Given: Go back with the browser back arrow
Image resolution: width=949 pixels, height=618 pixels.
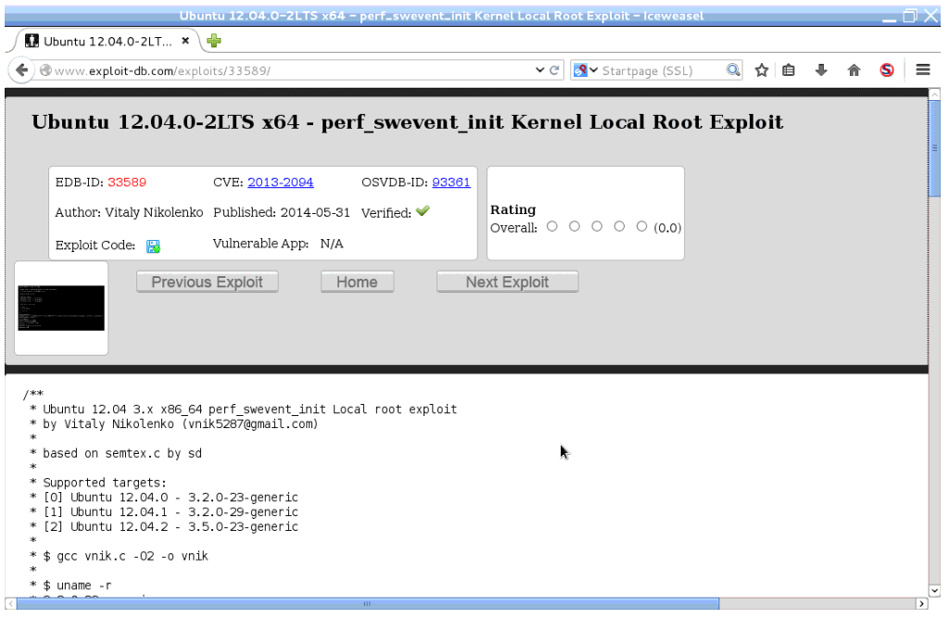Looking at the screenshot, I should [x=22, y=70].
